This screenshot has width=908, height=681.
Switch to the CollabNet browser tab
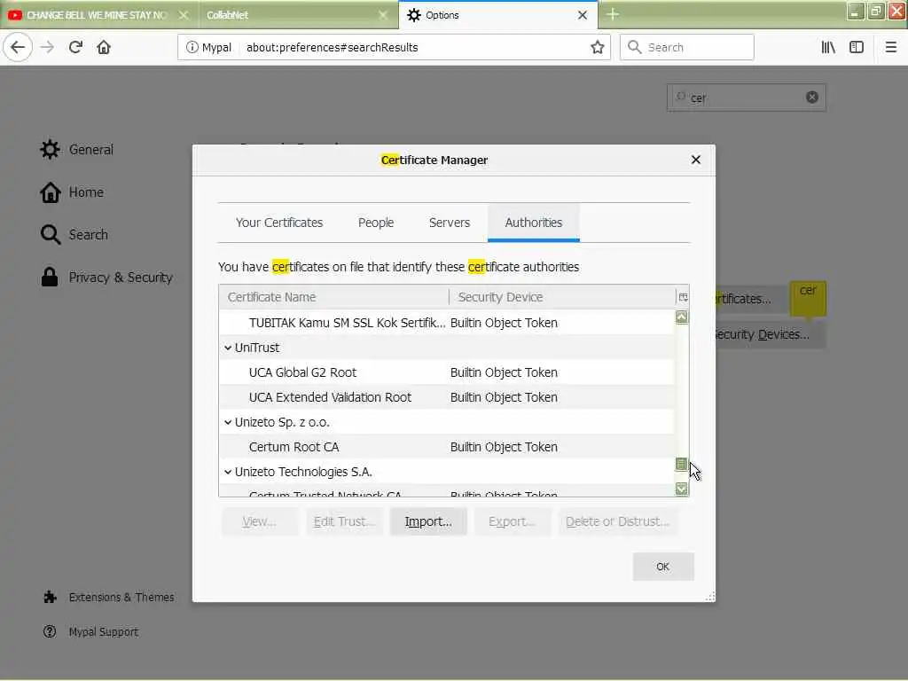[x=297, y=15]
